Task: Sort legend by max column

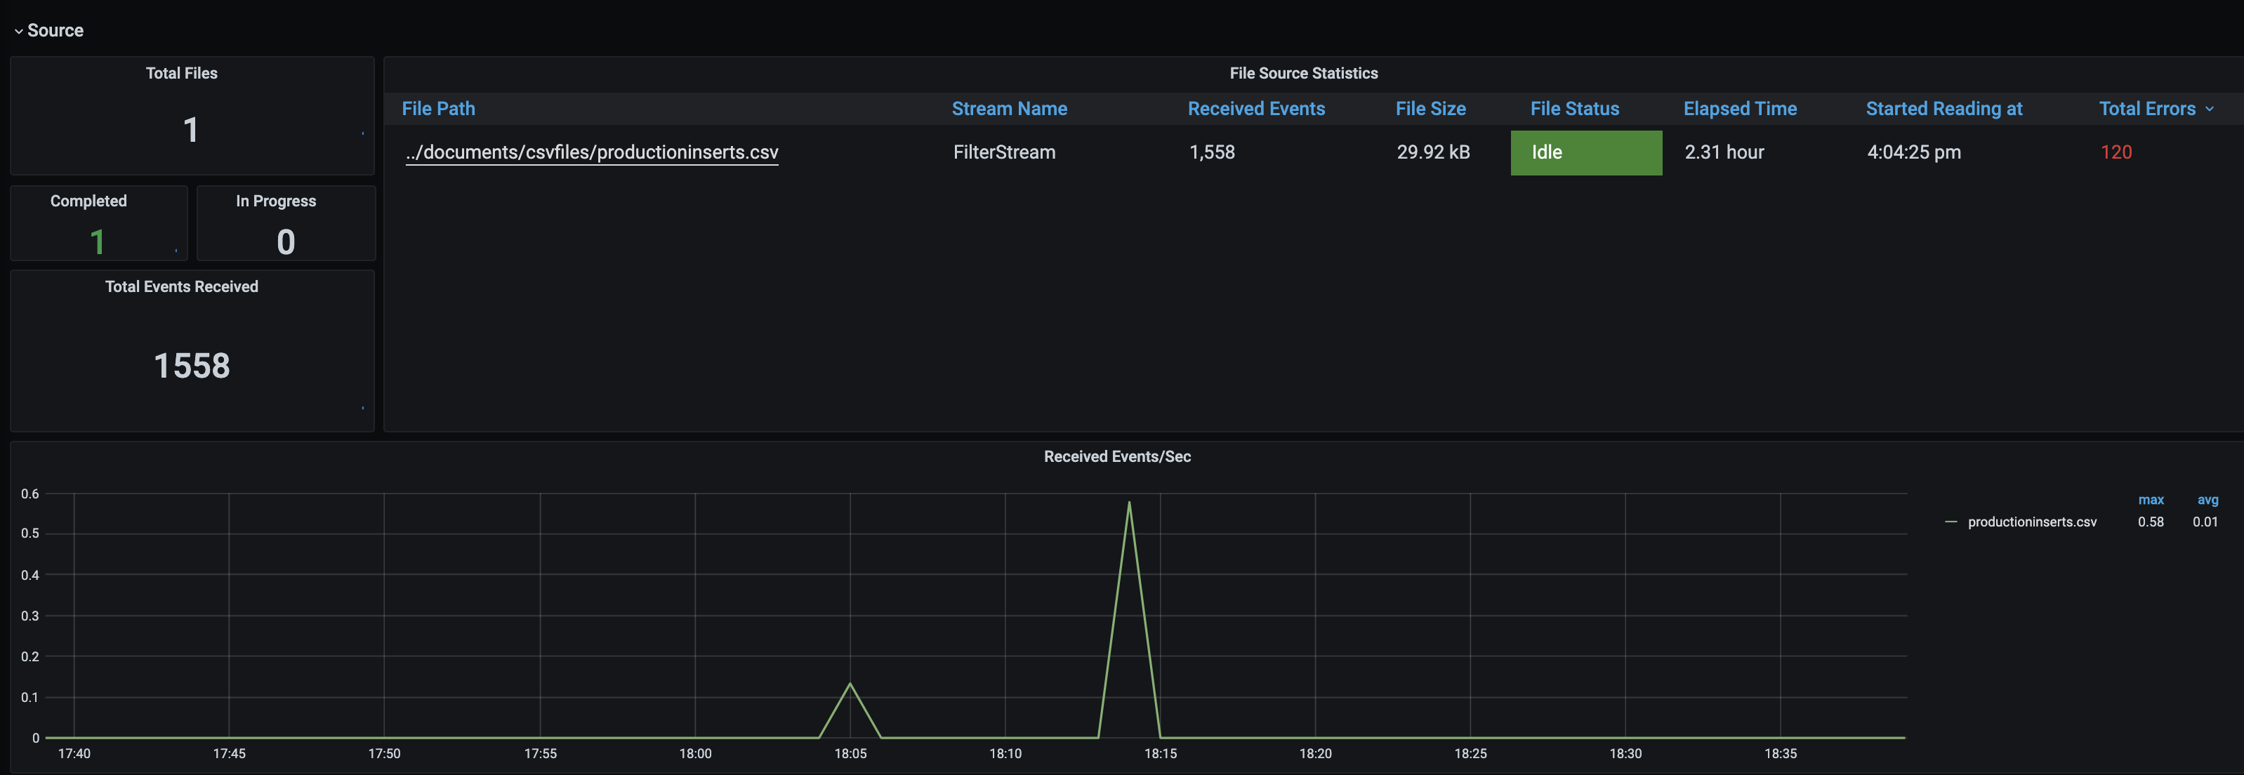Action: (x=2150, y=500)
